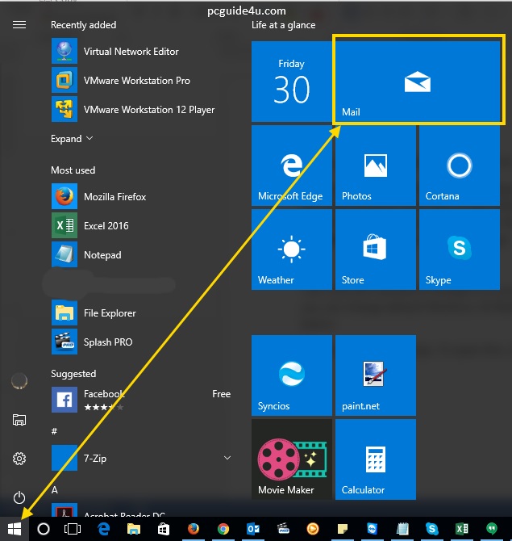Select Mozilla Firefox from Most used
Viewport: 512px width, 541px height.
pos(116,197)
